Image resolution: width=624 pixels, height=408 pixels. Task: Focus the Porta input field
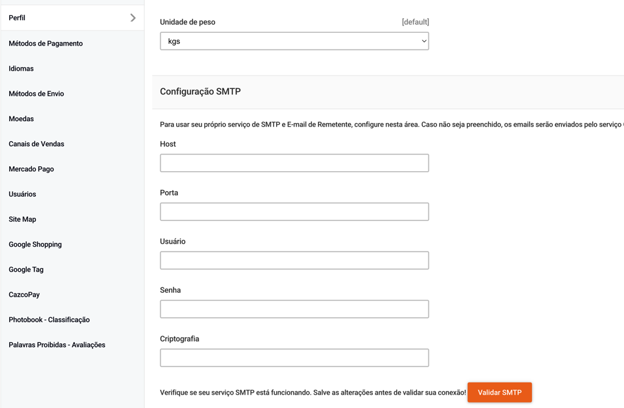tap(294, 212)
